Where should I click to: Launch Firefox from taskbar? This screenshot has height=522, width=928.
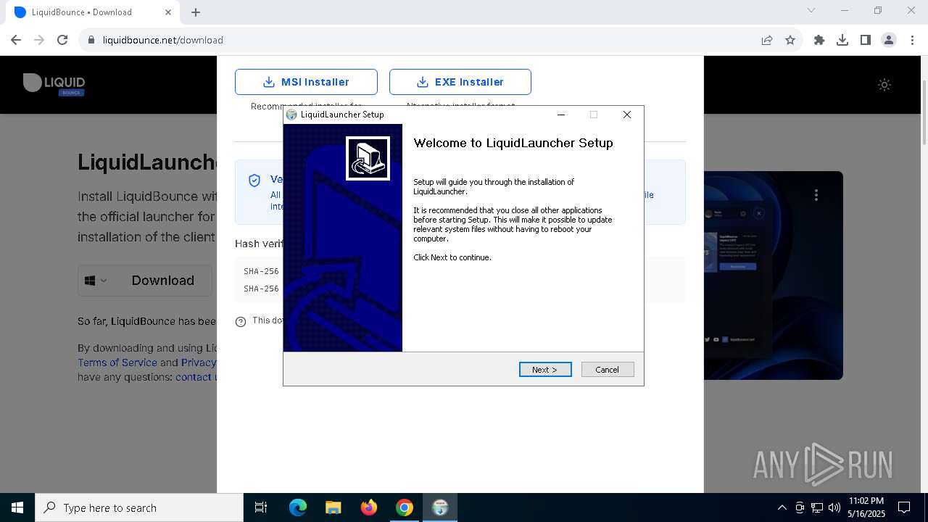coord(369,507)
